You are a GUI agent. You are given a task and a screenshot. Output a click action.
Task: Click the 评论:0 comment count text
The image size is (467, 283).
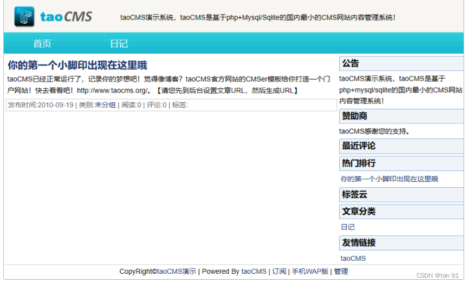pyautogui.click(x=157, y=105)
